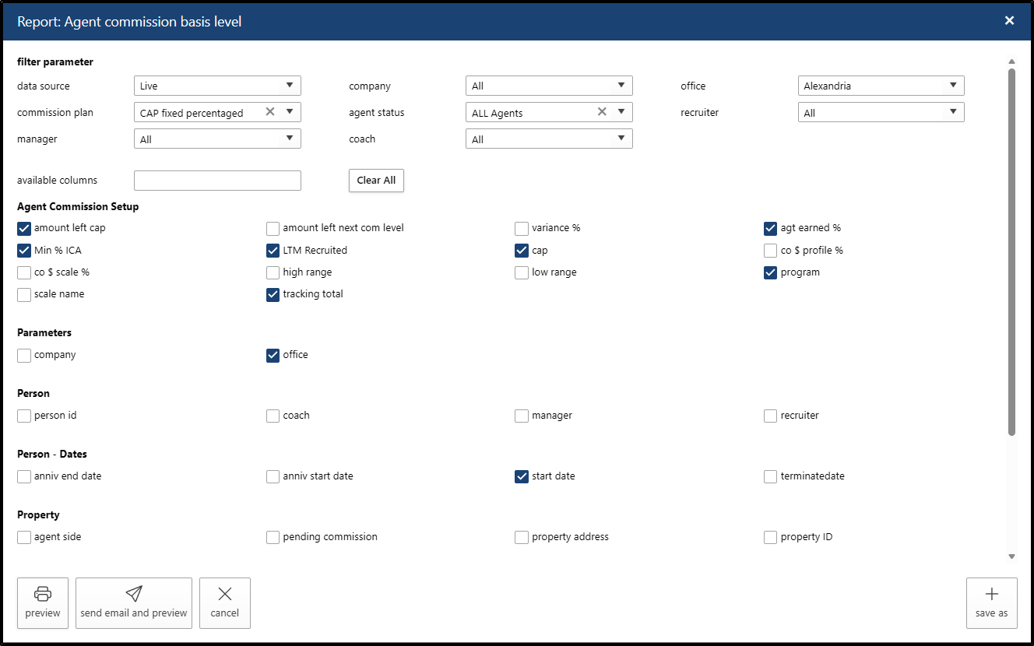Close the report dialog window
This screenshot has height=646, width=1034.
pos(1009,21)
